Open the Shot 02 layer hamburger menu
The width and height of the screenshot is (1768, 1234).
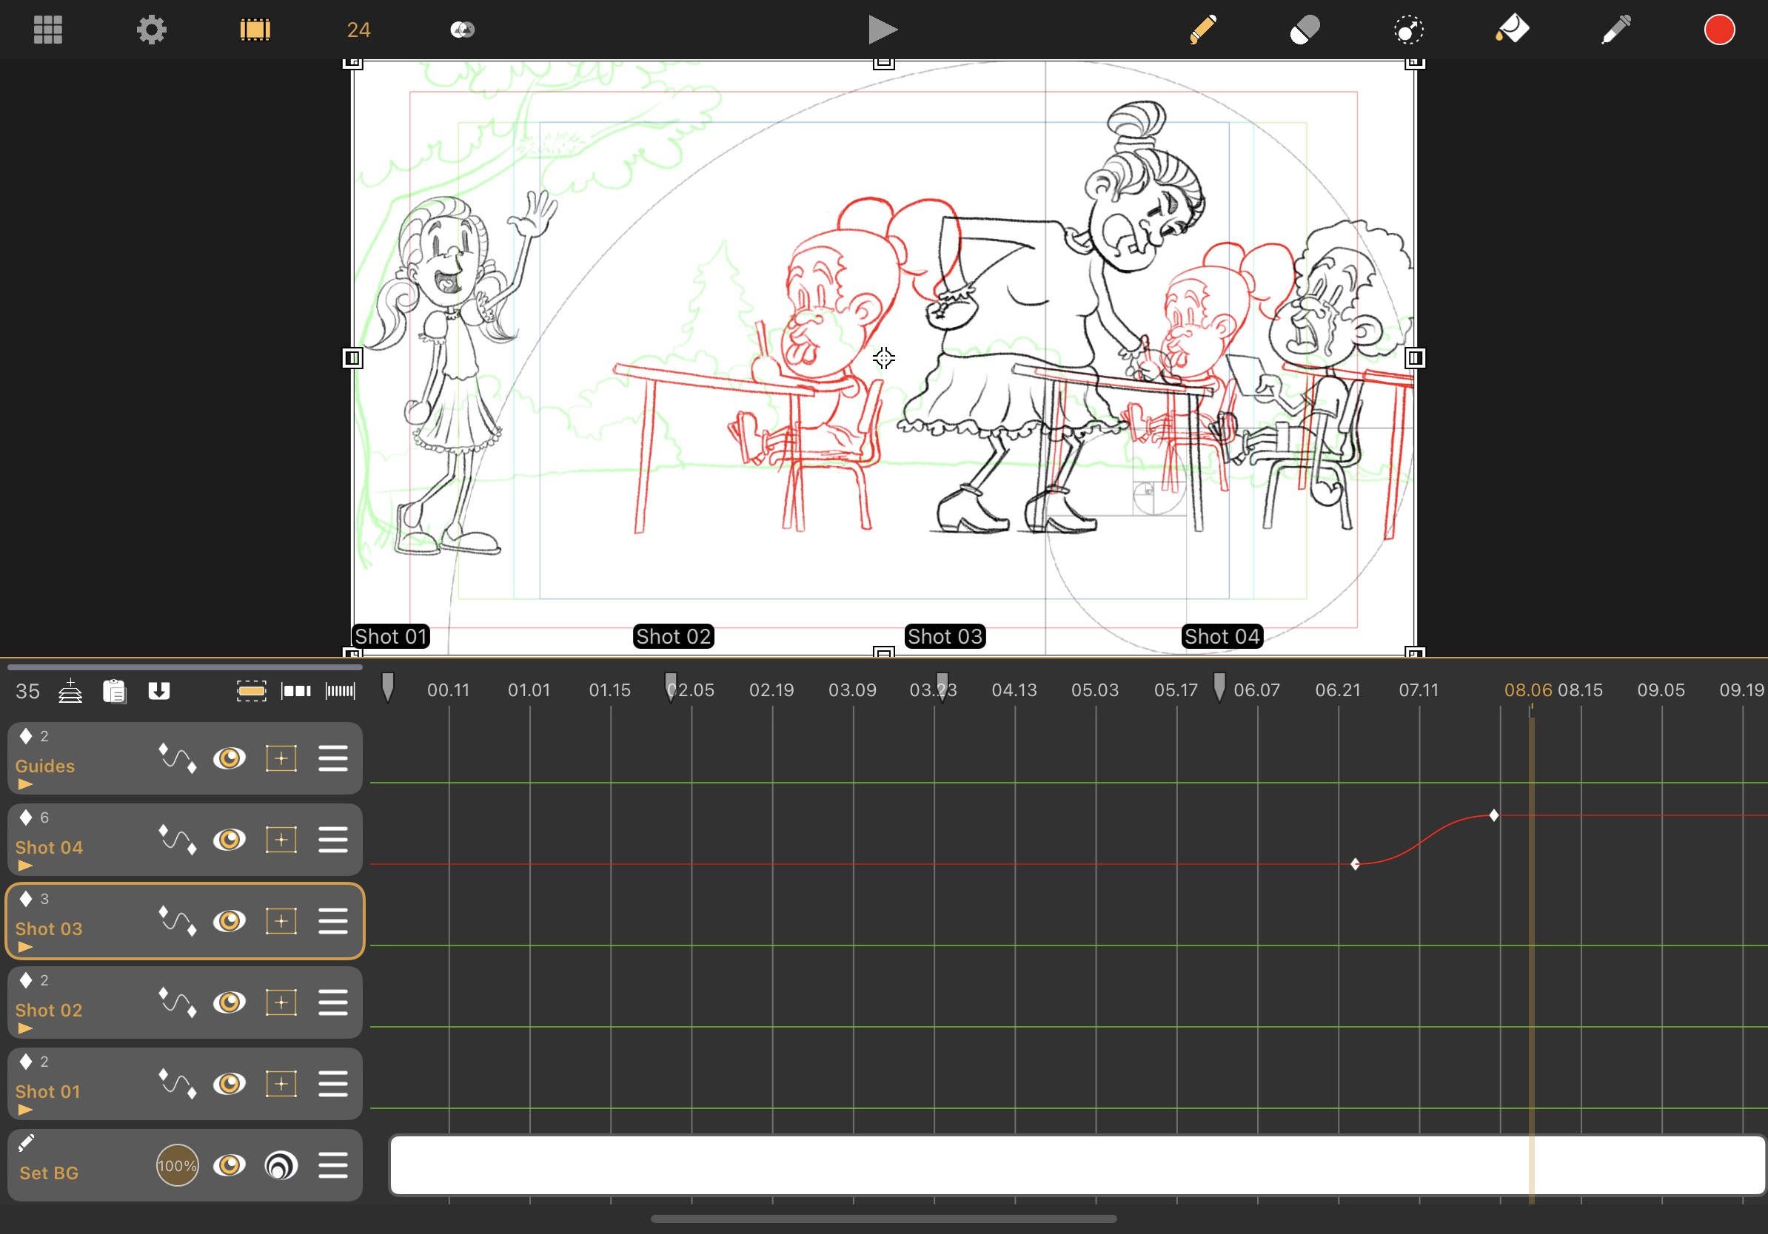[x=332, y=1002]
